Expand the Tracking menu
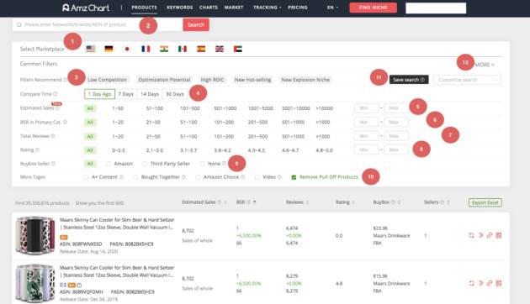The image size is (530, 304). click(267, 8)
